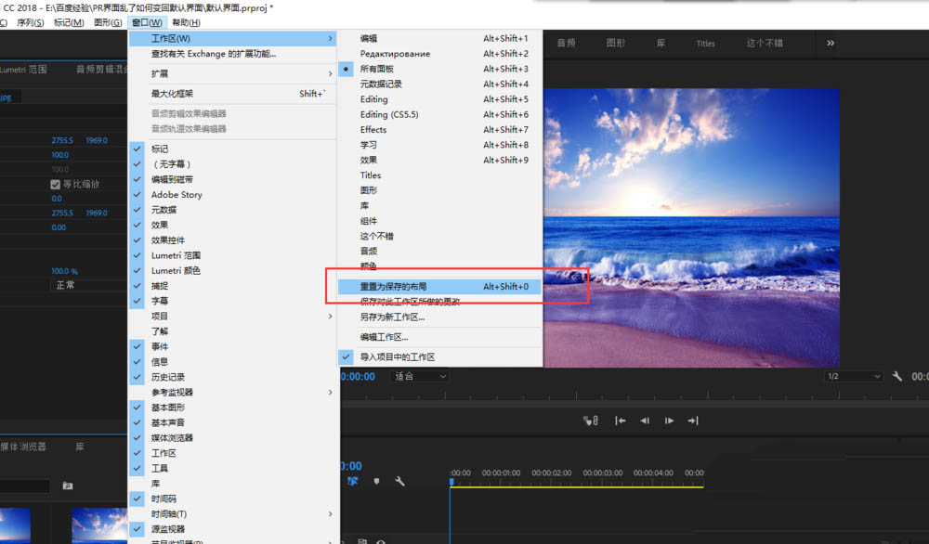
Task: Open monitor settings wrench icon
Action: 897,377
